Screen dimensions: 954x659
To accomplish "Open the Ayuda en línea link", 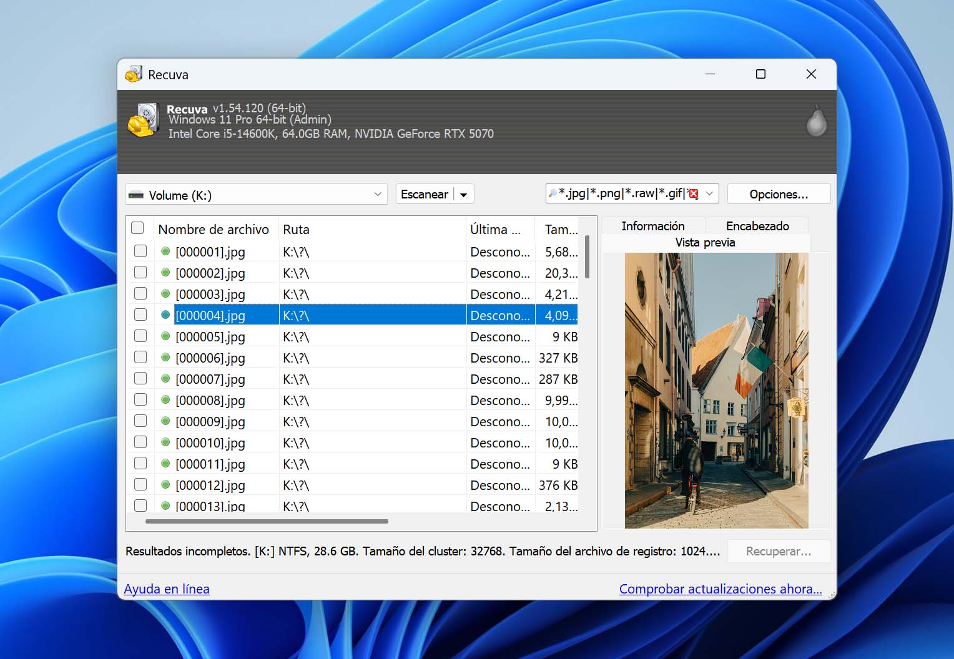I will (167, 588).
